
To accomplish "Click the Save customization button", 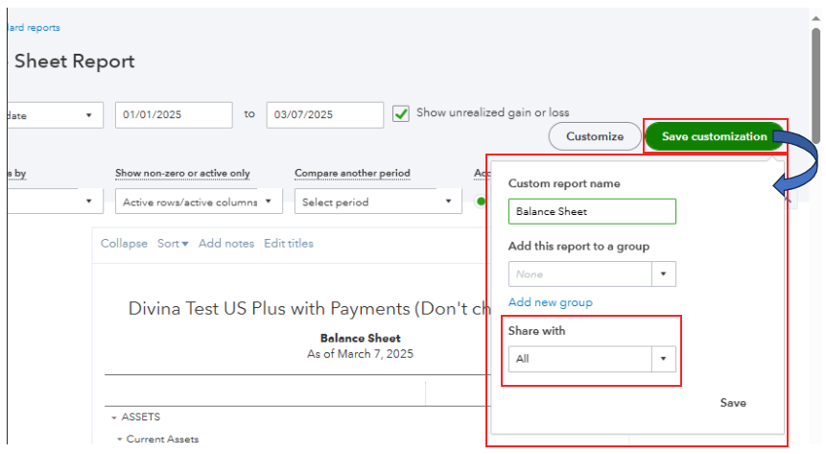I will point(715,136).
